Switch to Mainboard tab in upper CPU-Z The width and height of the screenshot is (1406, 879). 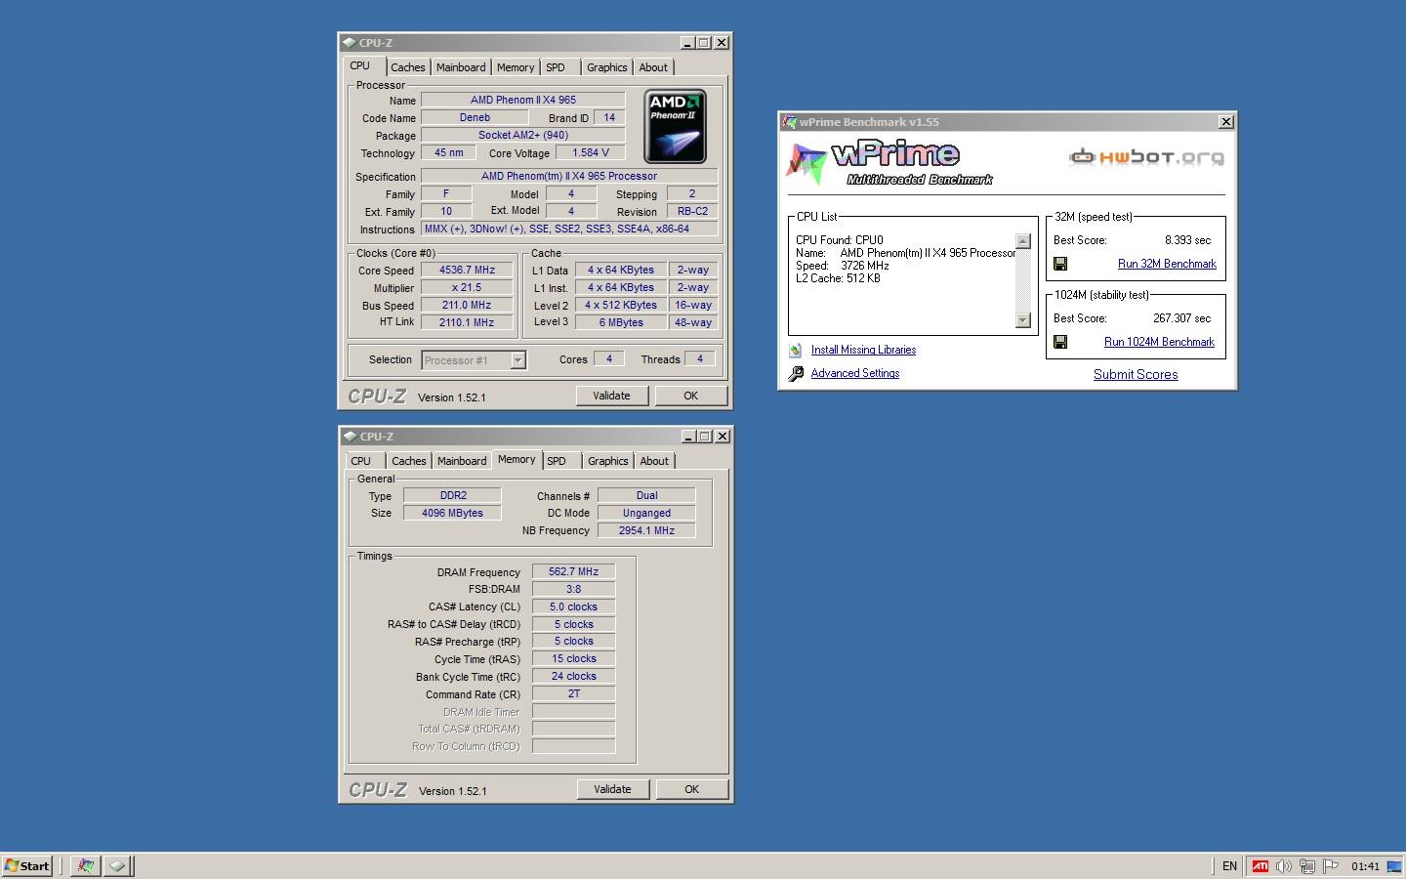[x=460, y=67]
